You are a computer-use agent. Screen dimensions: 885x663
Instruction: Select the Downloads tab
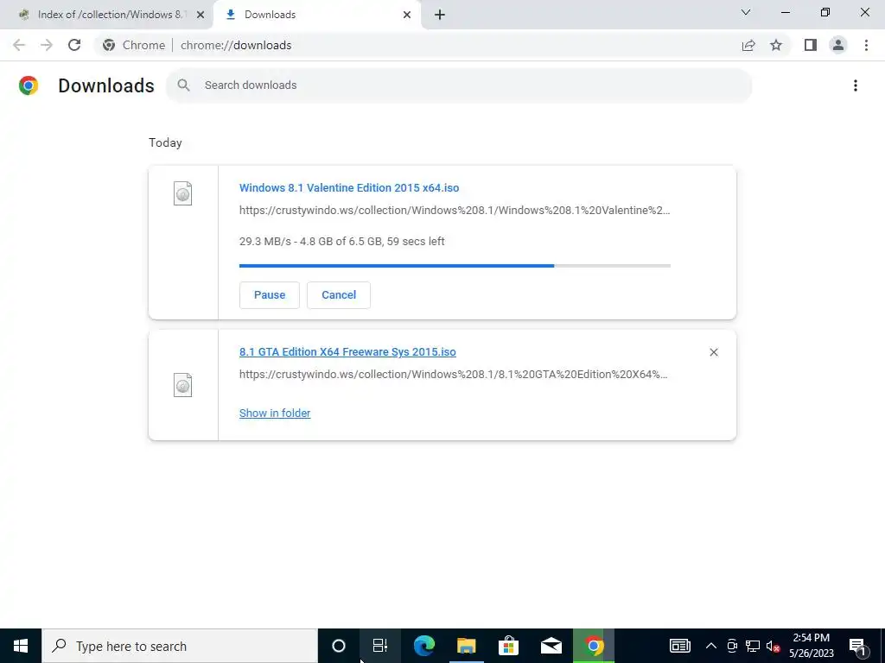point(317,15)
